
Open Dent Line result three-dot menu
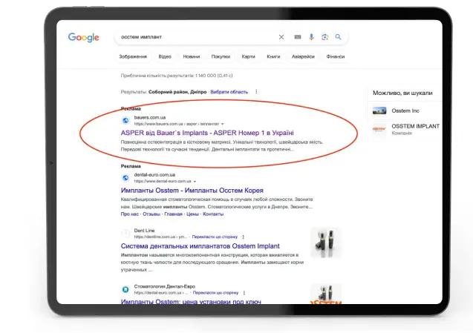pos(243,237)
